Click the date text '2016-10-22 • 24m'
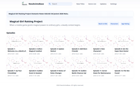140x105 pixels. pos(77,54)
